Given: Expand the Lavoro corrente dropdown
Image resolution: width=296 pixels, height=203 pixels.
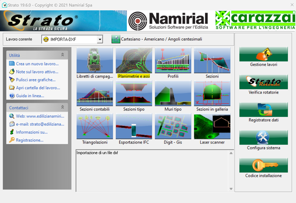Looking at the screenshot, I should click(100, 39).
